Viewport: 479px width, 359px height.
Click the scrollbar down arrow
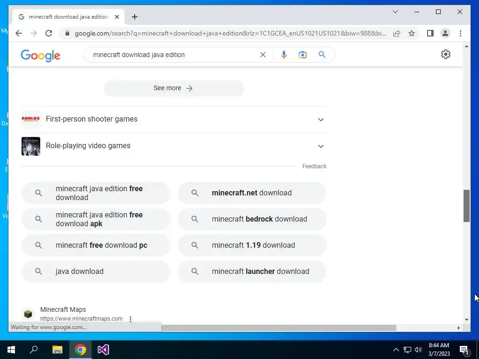(466, 320)
